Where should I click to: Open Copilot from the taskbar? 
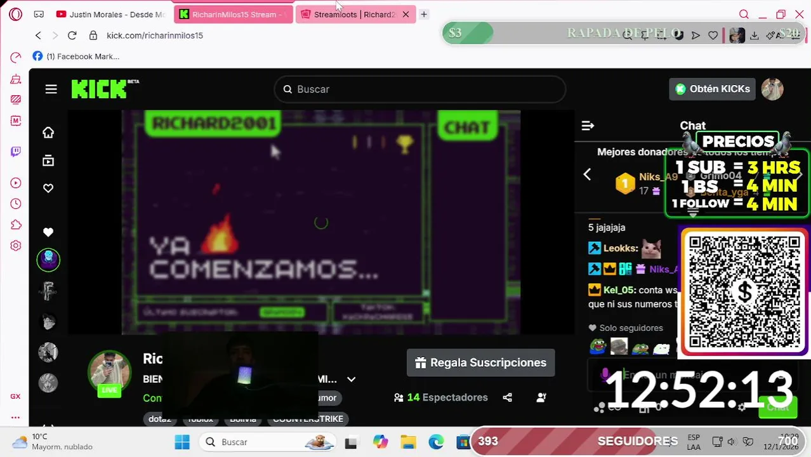point(380,442)
